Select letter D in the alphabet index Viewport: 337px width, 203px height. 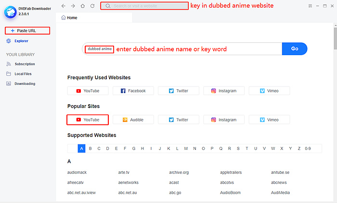[x=108, y=148]
